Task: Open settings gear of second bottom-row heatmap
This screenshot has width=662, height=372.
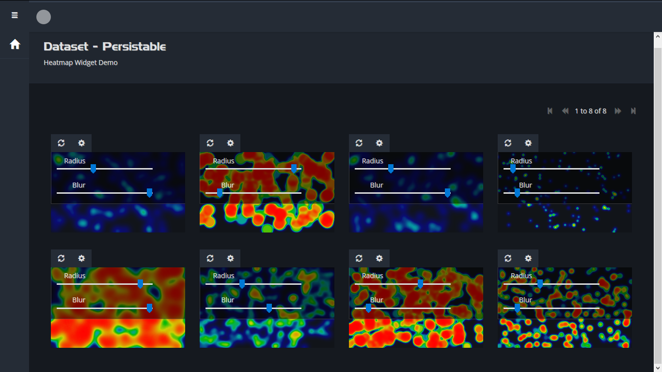Action: [x=230, y=258]
